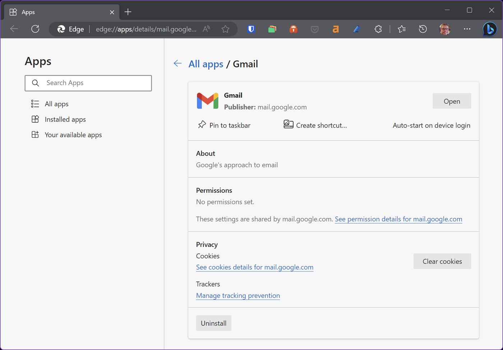Click the search magnifier icon
The height and width of the screenshot is (350, 503).
pos(35,83)
